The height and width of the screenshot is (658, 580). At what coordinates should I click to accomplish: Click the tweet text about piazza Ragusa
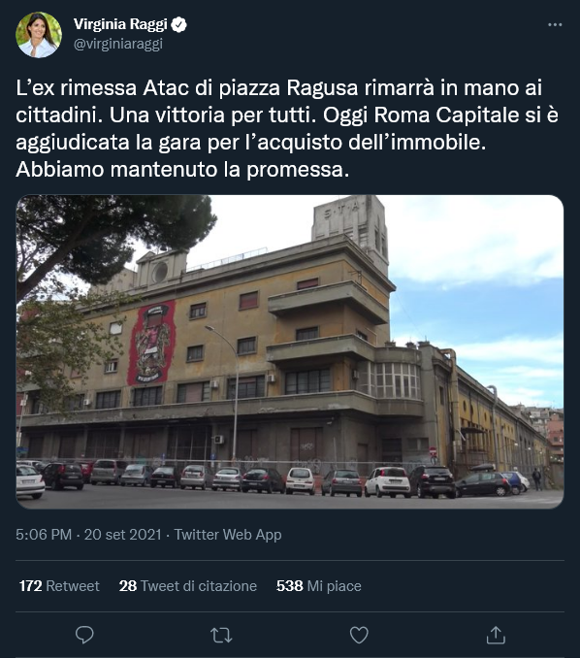pyautogui.click(x=287, y=128)
